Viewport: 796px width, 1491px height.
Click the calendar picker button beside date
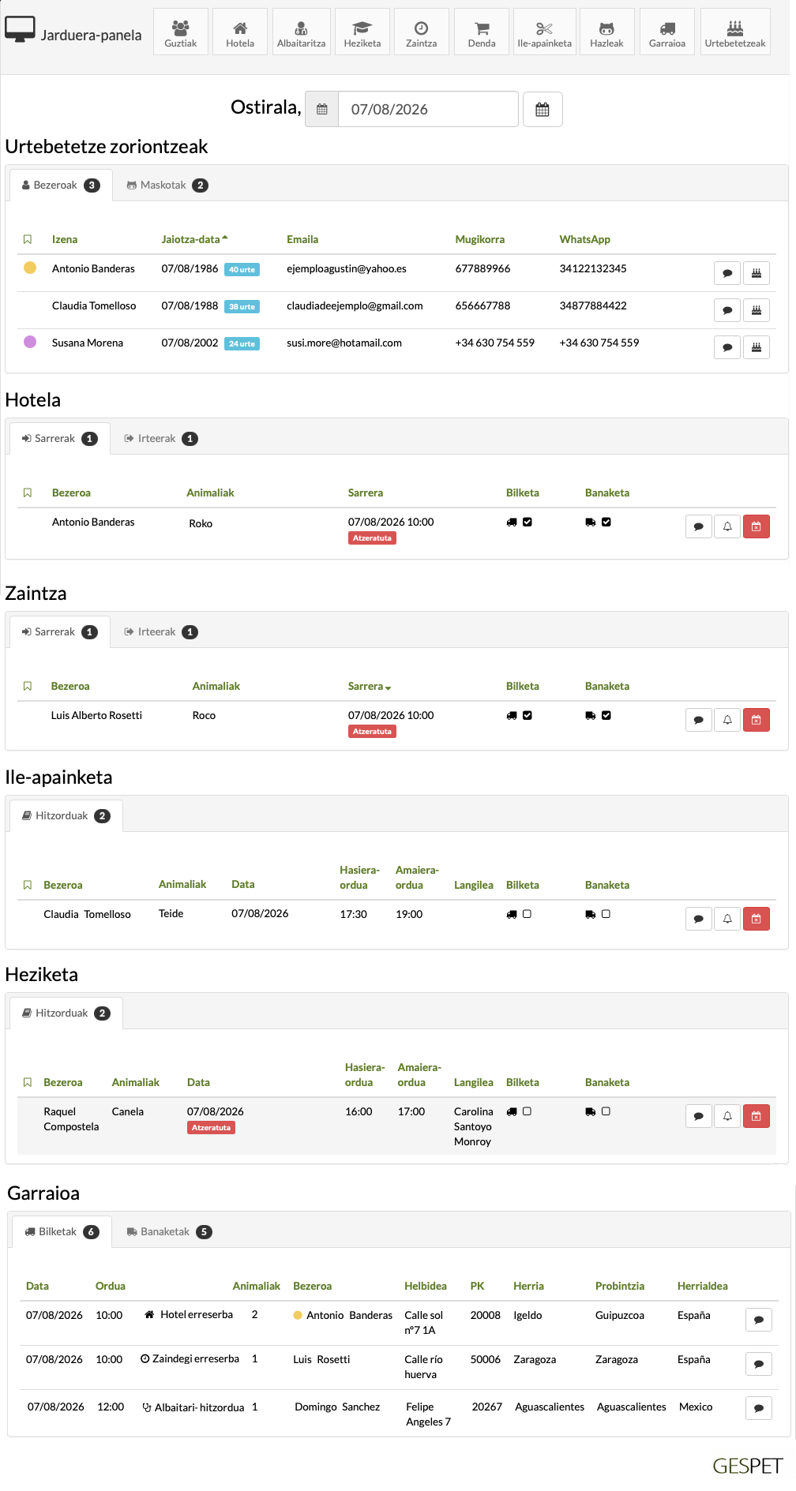pos(543,109)
